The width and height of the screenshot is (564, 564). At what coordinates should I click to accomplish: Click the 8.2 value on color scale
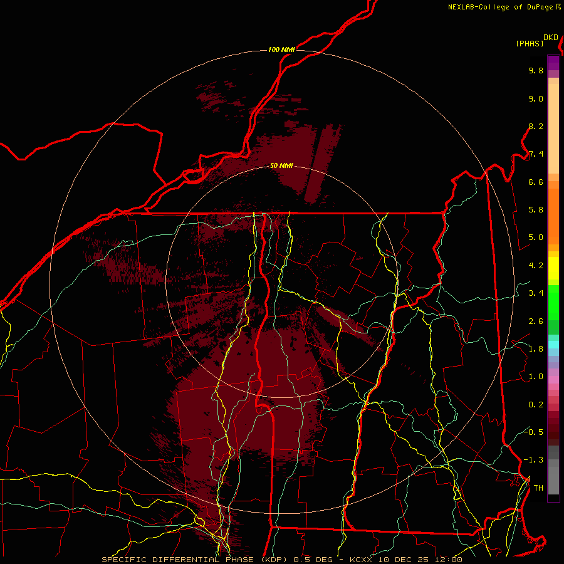[536, 126]
